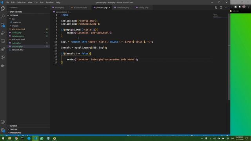
Task: Open README.MD in the file tree
Action: 17,50
